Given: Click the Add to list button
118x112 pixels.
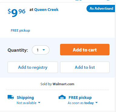Looking at the screenshot, I should [85, 67].
